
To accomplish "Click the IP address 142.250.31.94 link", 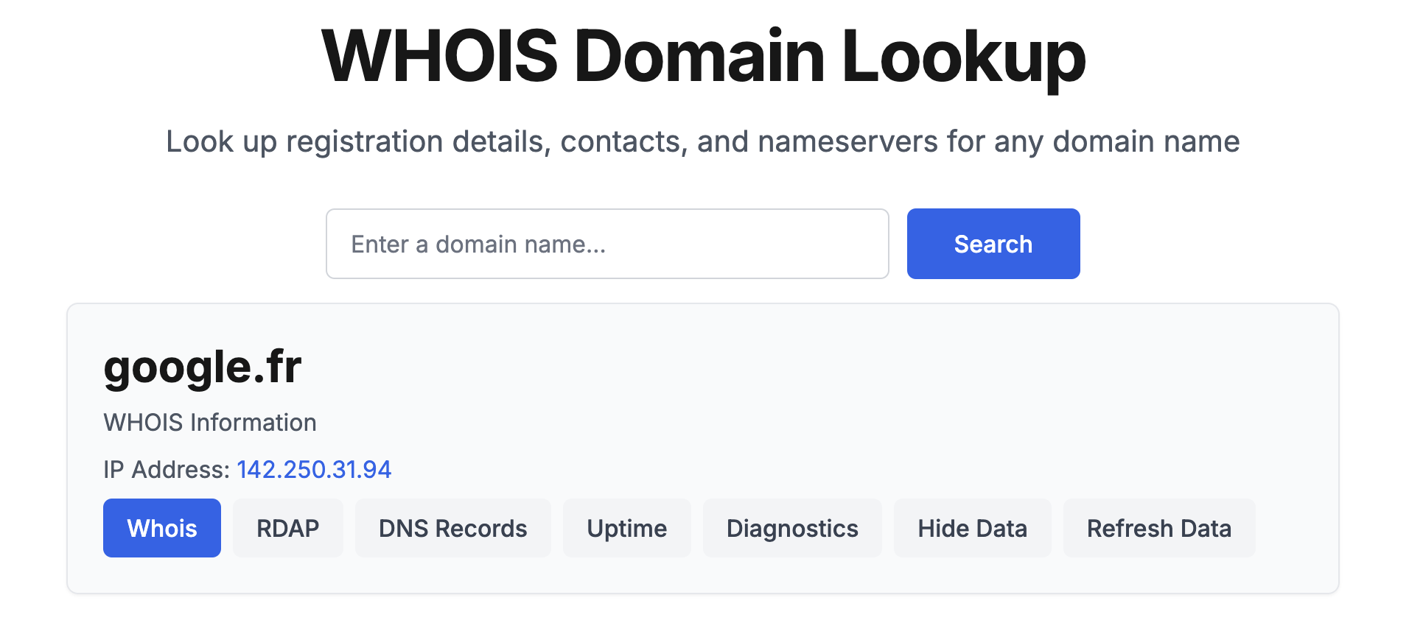I will (x=314, y=469).
